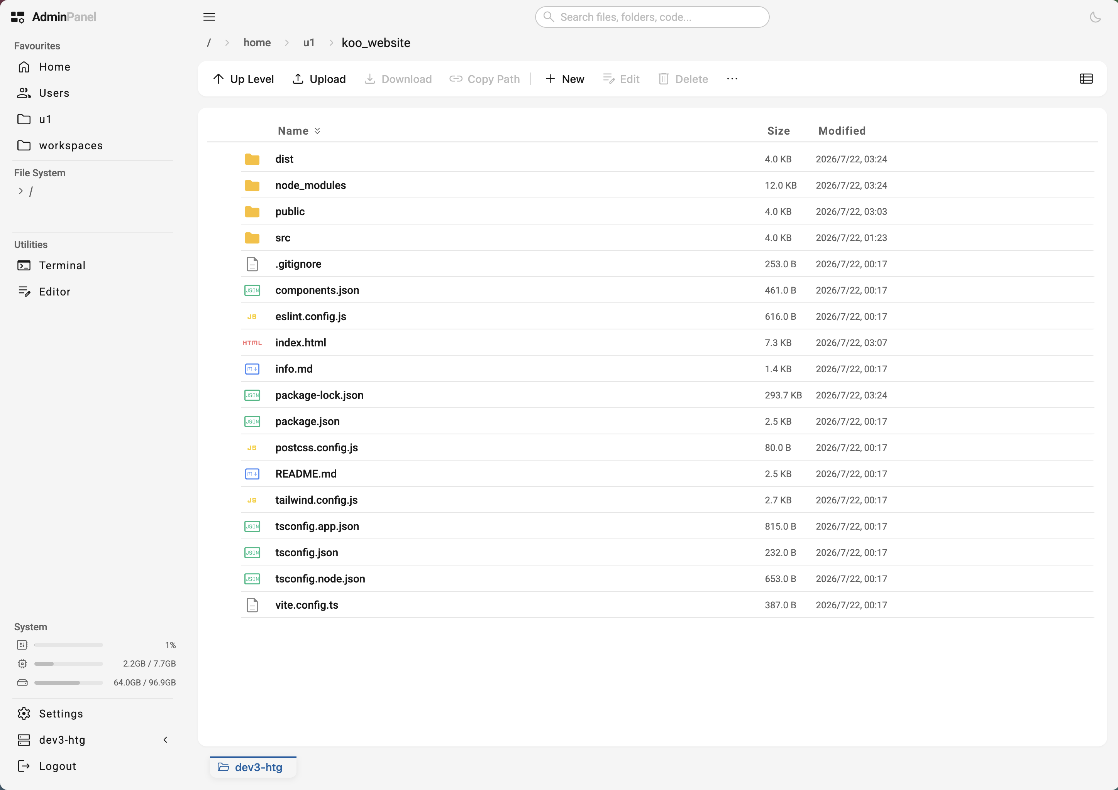Select tsconfig.json file name
The height and width of the screenshot is (790, 1118).
pos(307,553)
